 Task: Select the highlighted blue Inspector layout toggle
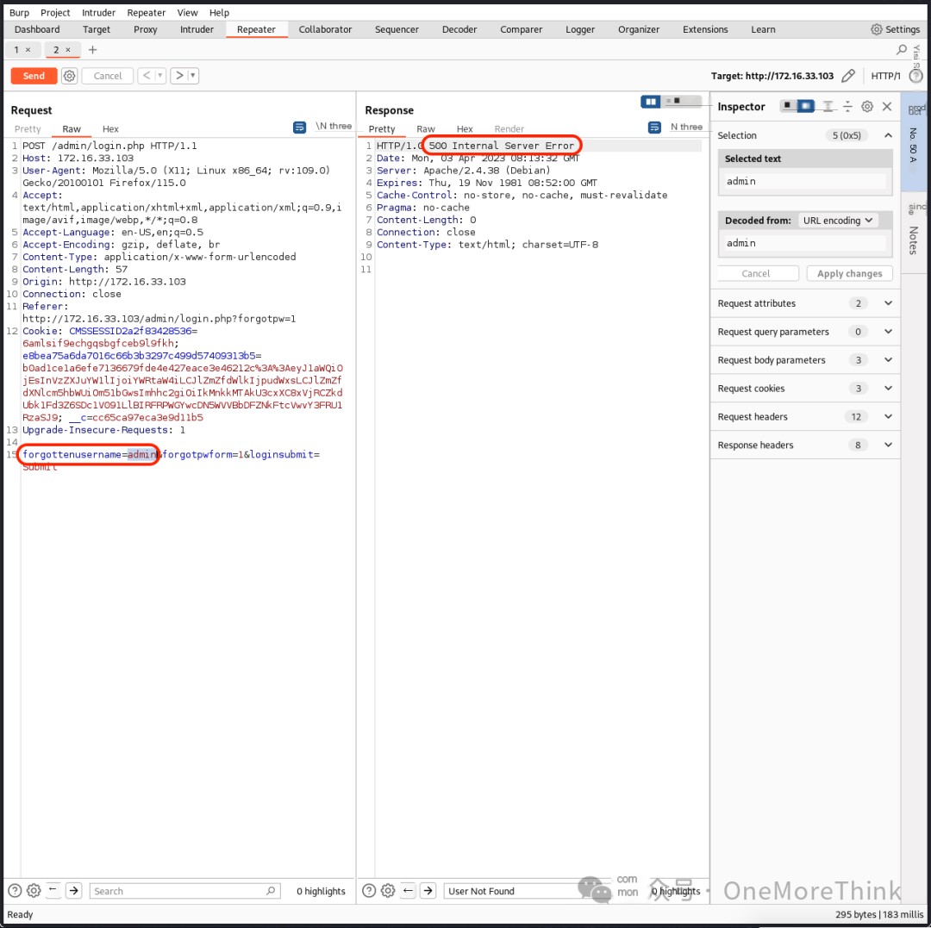(x=806, y=106)
